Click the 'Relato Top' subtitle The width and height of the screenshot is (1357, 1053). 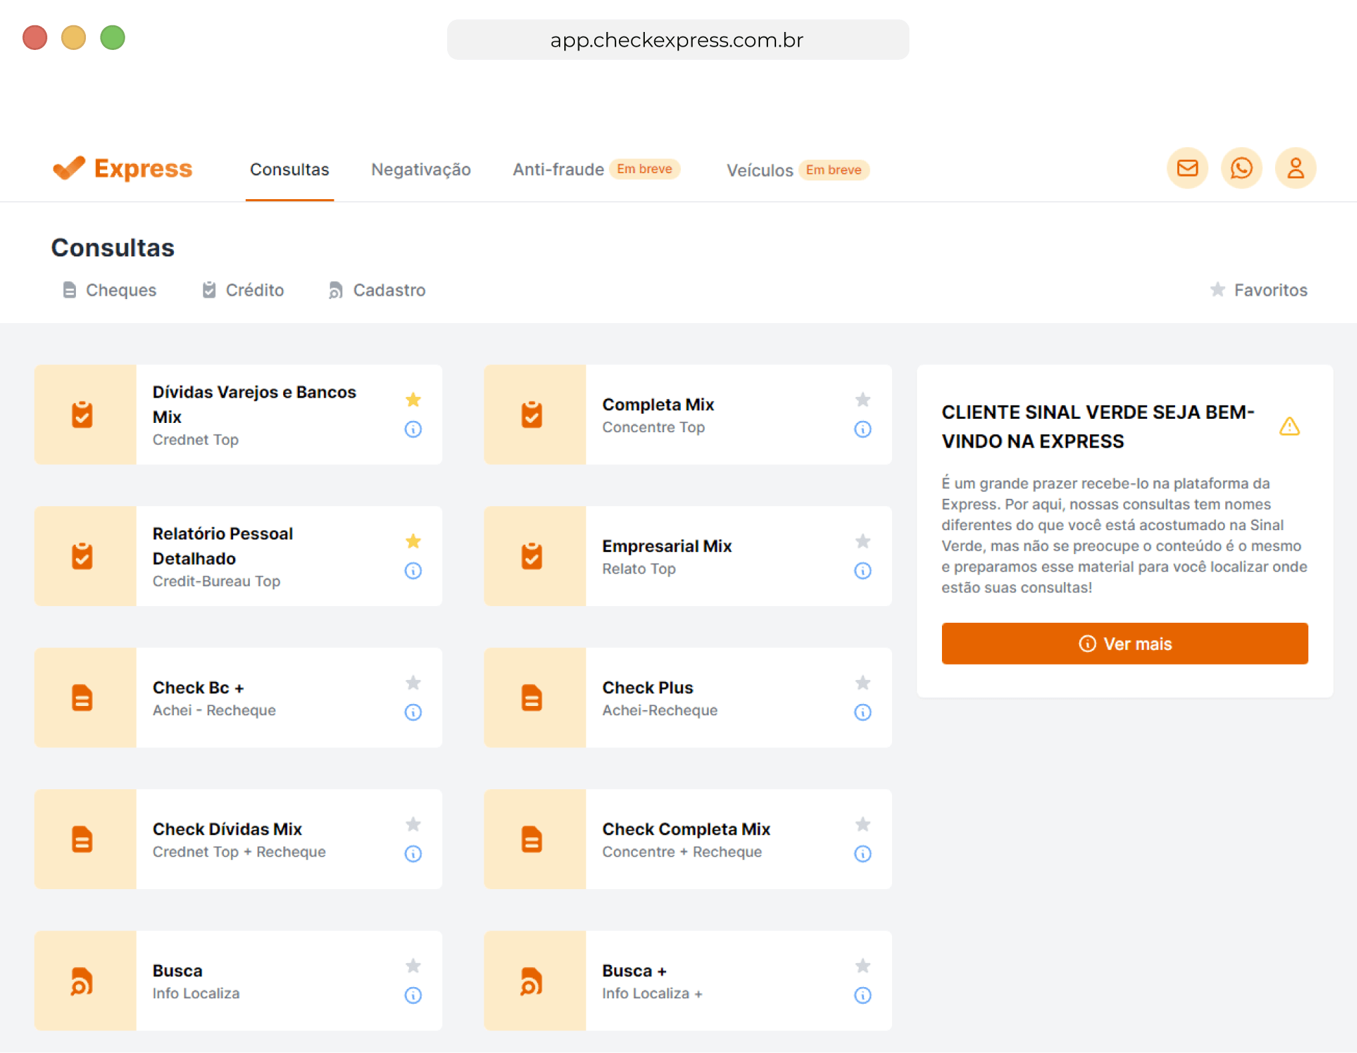[639, 569]
